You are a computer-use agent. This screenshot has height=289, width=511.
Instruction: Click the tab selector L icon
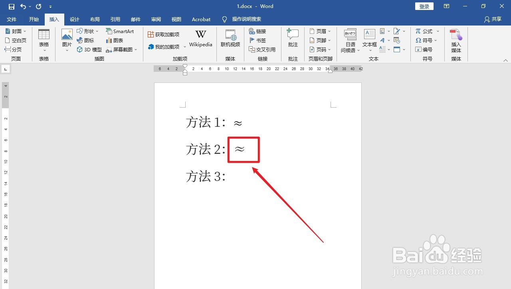pos(6,69)
